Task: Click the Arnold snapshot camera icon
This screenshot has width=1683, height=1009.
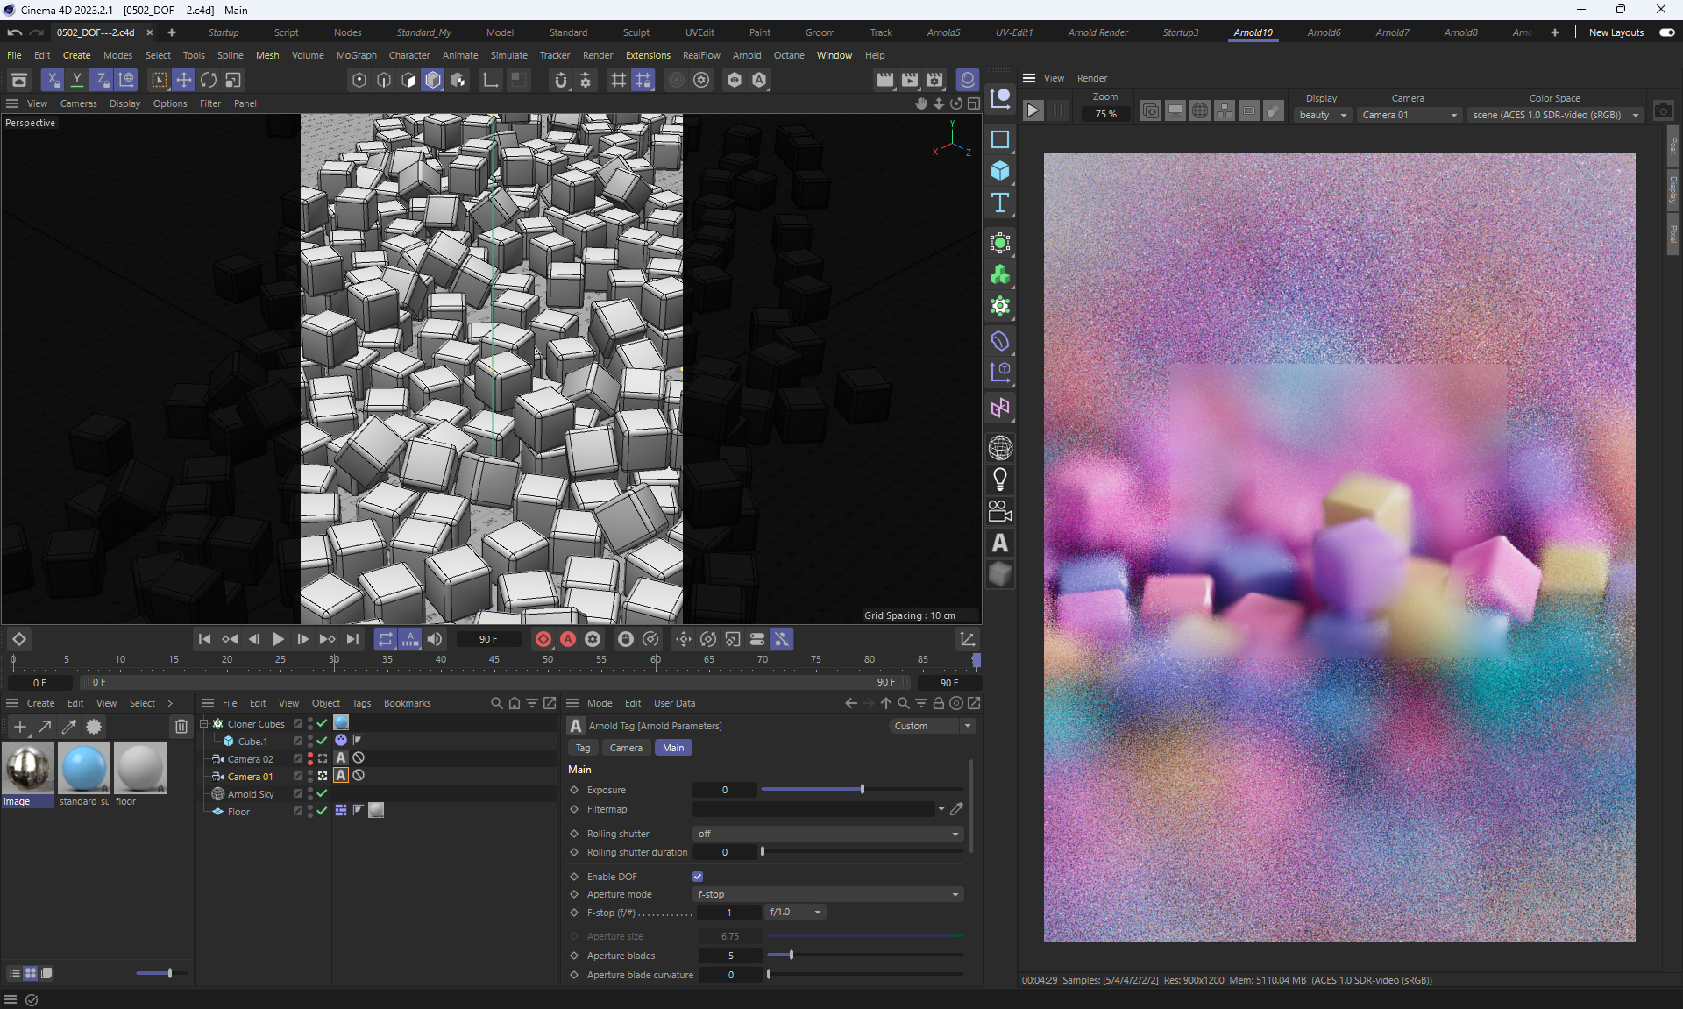Action: tap(1663, 111)
